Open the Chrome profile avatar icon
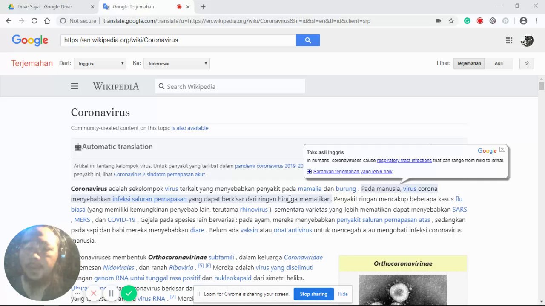545x306 pixels. tap(523, 20)
